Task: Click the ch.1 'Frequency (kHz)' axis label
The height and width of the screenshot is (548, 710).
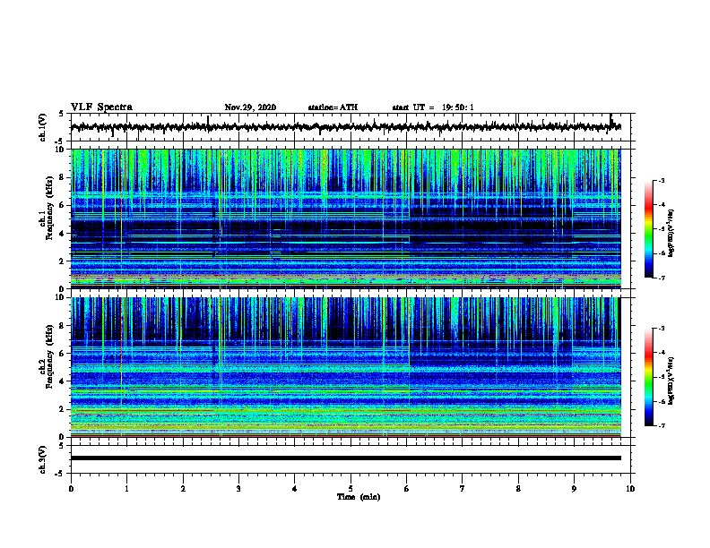Action: pyautogui.click(x=49, y=209)
